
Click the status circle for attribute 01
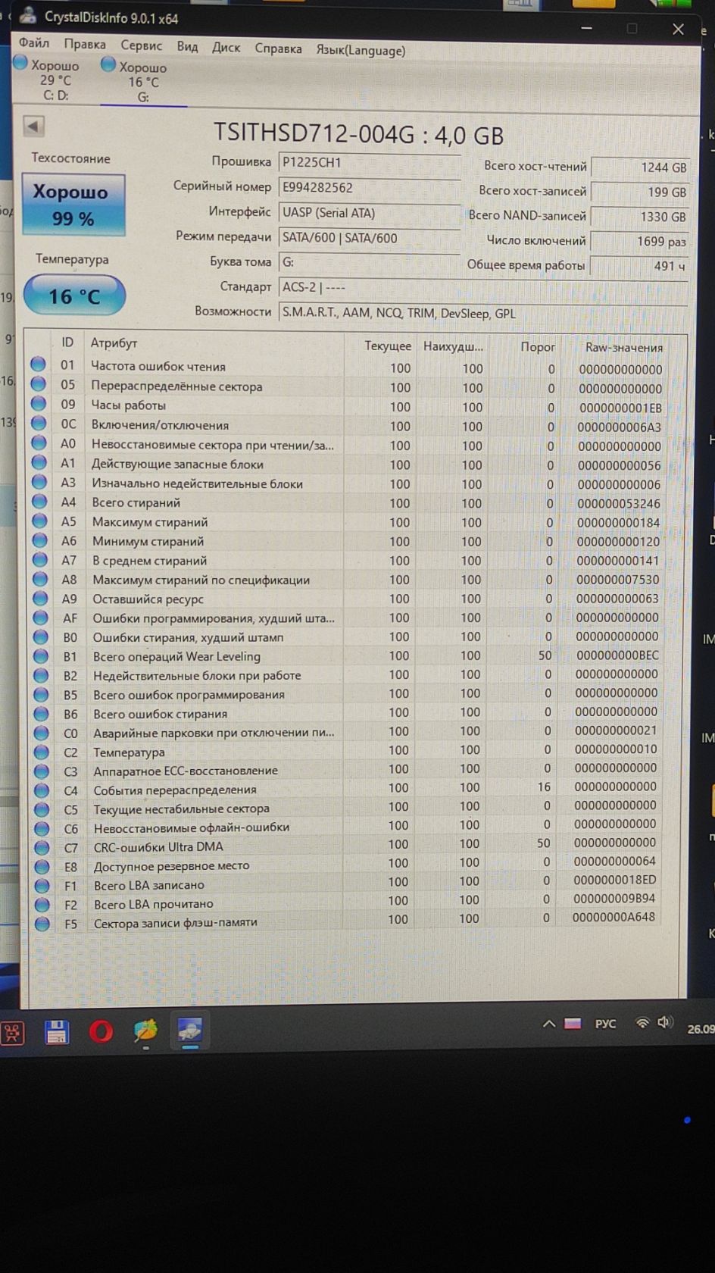38,364
